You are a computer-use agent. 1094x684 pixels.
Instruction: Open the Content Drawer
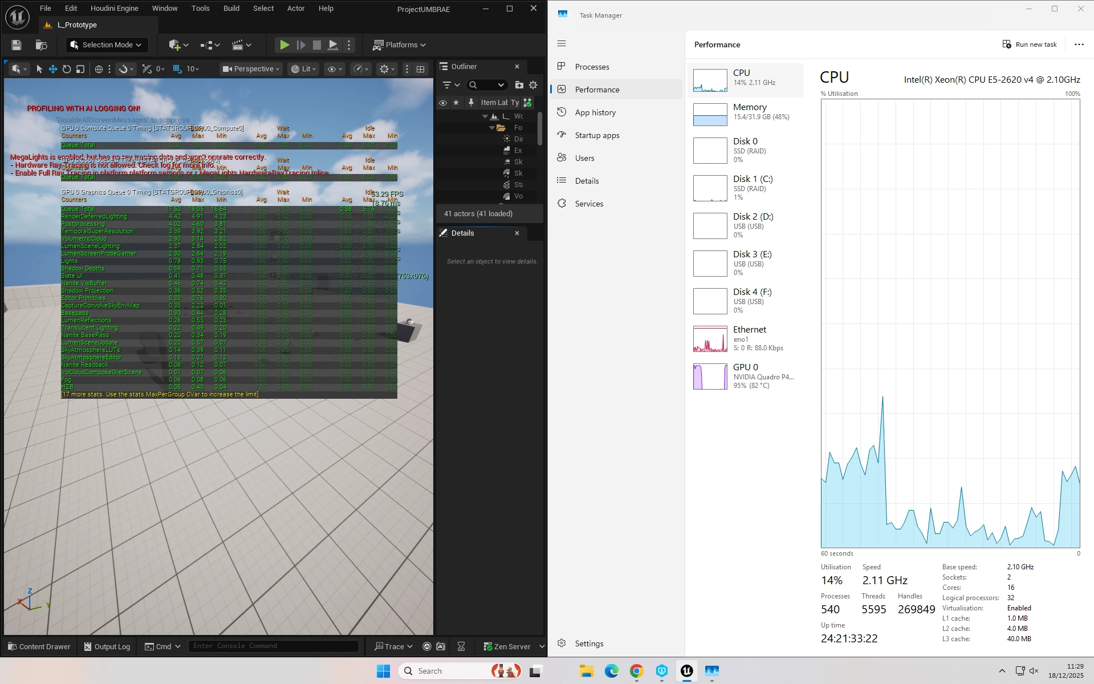39,646
